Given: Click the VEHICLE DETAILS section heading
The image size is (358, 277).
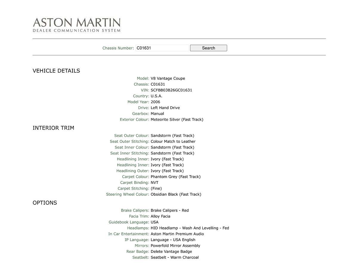Looking at the screenshot, I should pos(56,71).
